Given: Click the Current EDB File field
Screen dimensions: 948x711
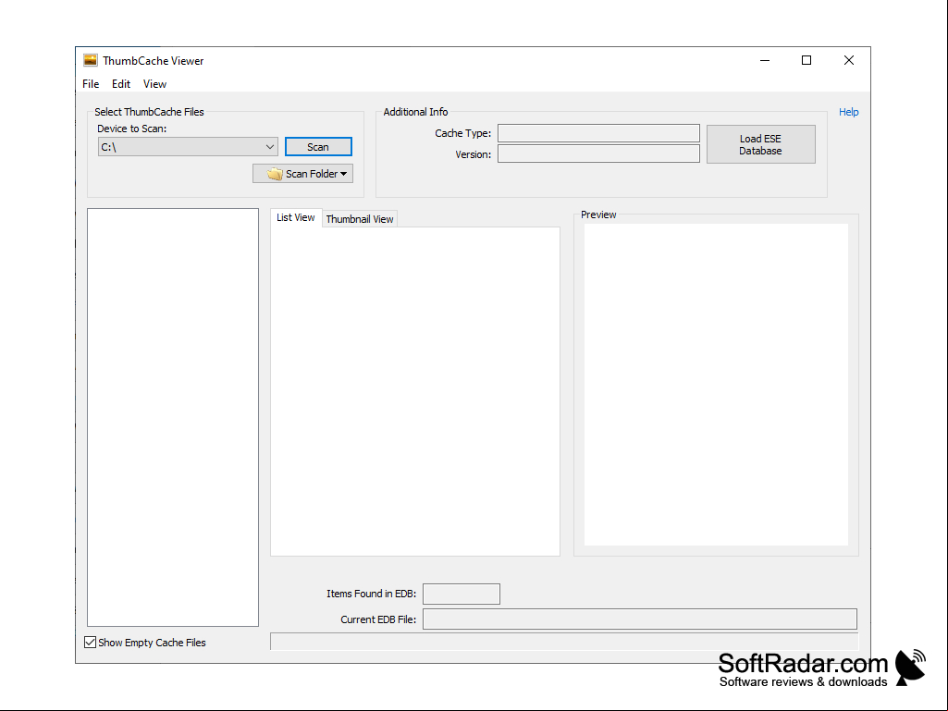Looking at the screenshot, I should [640, 619].
